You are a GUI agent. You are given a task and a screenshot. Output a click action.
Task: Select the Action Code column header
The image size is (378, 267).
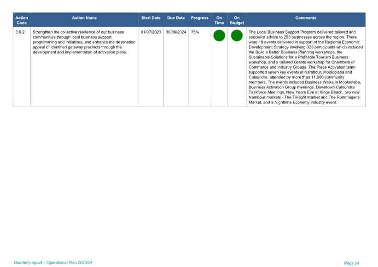click(x=22, y=20)
